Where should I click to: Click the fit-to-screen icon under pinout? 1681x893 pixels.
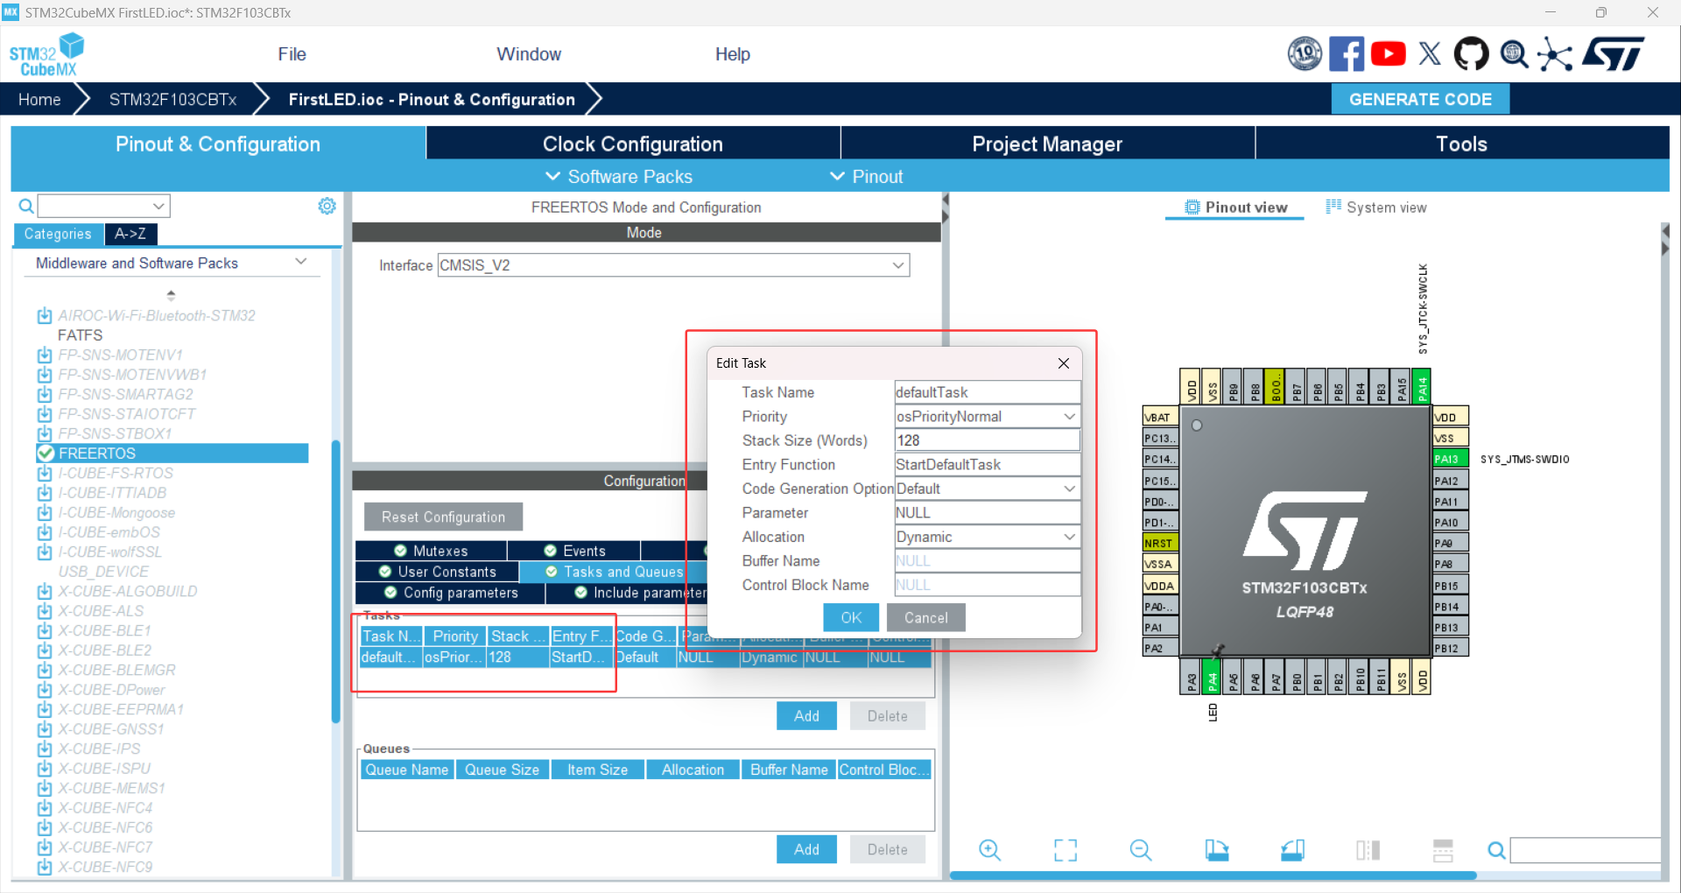1066,850
